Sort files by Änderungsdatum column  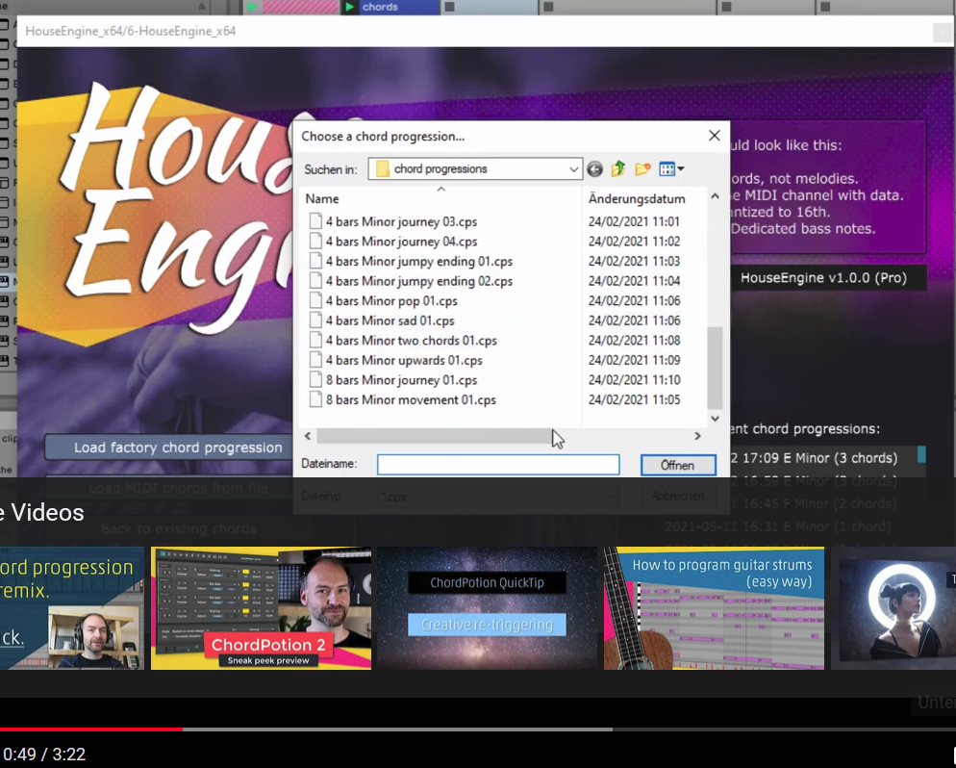(637, 199)
